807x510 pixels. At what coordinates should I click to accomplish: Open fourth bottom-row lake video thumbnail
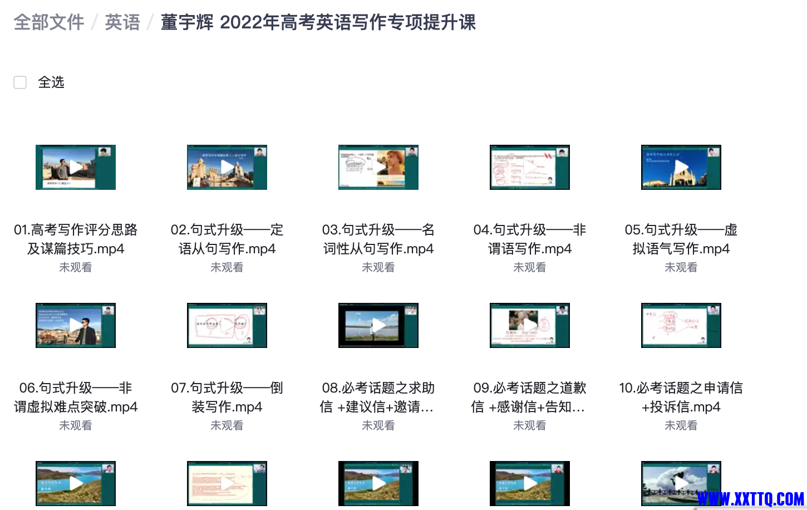530,483
